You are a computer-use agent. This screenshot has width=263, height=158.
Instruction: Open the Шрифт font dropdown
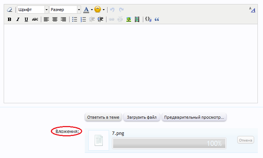[32, 10]
